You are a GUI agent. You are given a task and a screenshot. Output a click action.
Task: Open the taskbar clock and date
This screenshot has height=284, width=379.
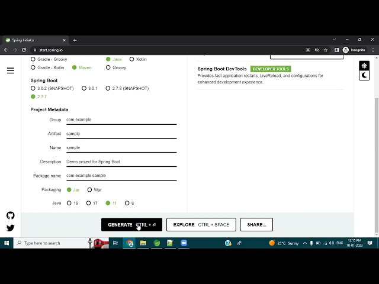coord(355,243)
